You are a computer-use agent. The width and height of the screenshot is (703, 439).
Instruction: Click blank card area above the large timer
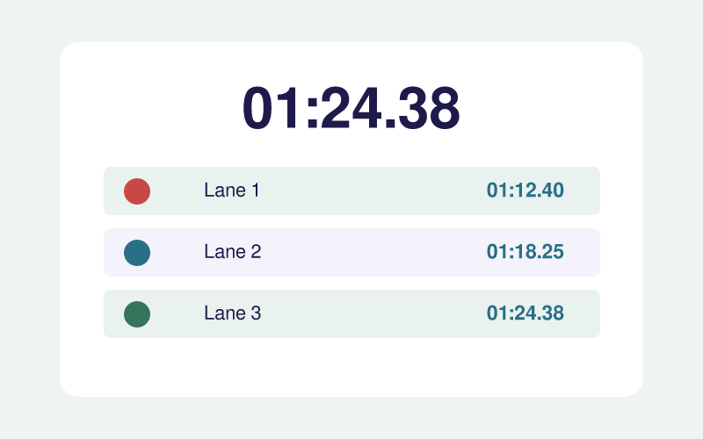(x=351, y=62)
